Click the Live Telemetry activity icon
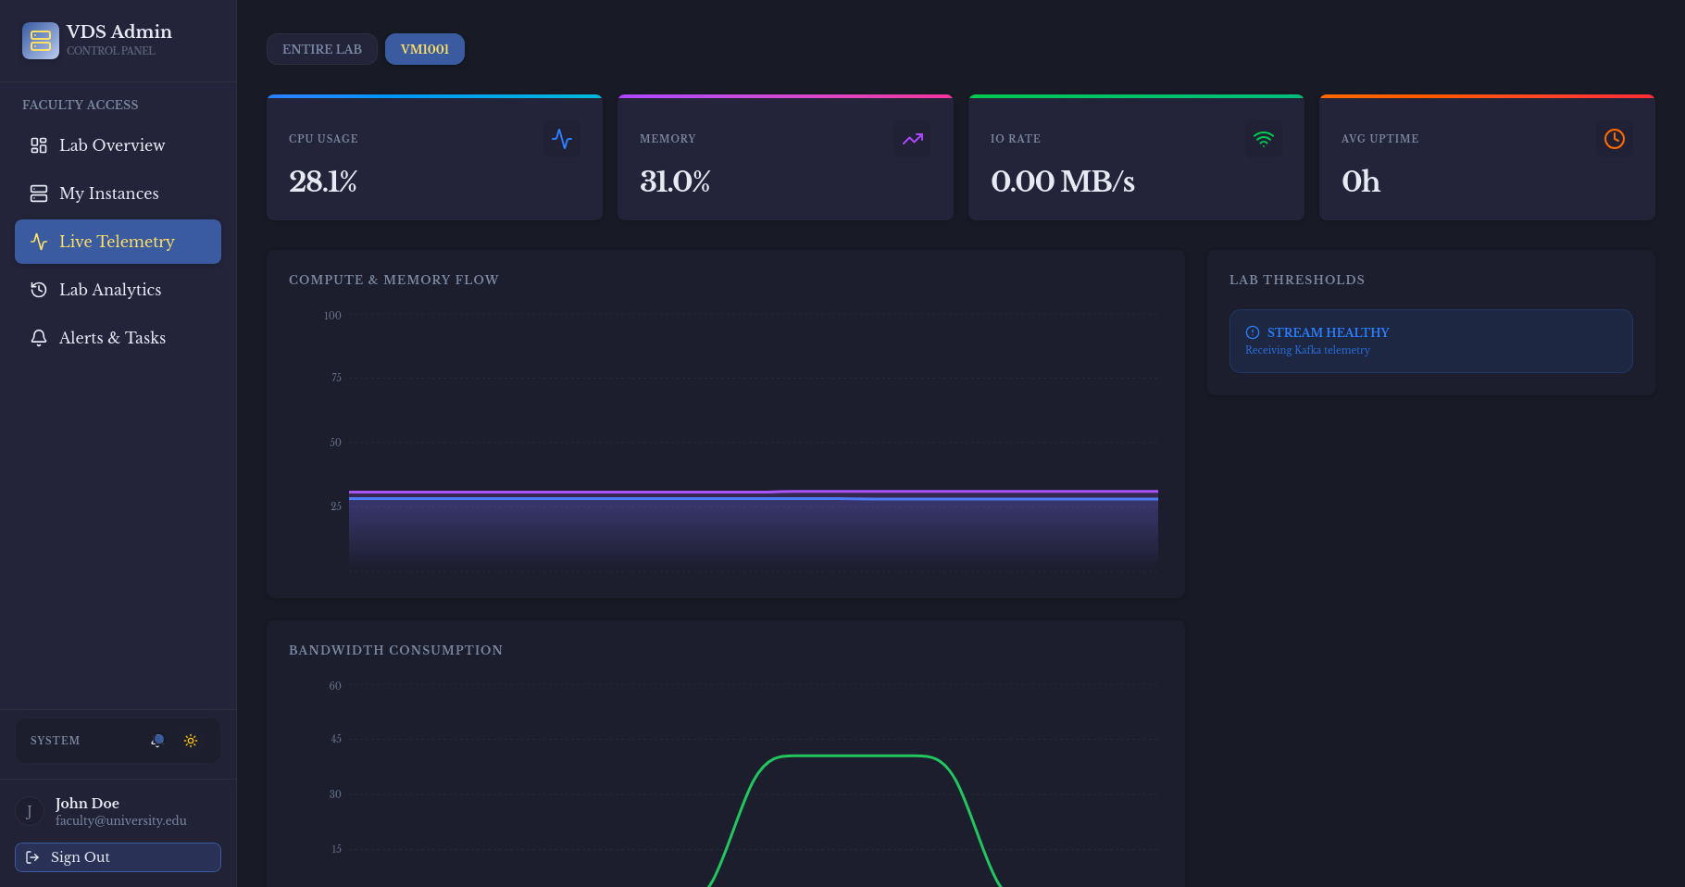The image size is (1685, 887). [39, 242]
